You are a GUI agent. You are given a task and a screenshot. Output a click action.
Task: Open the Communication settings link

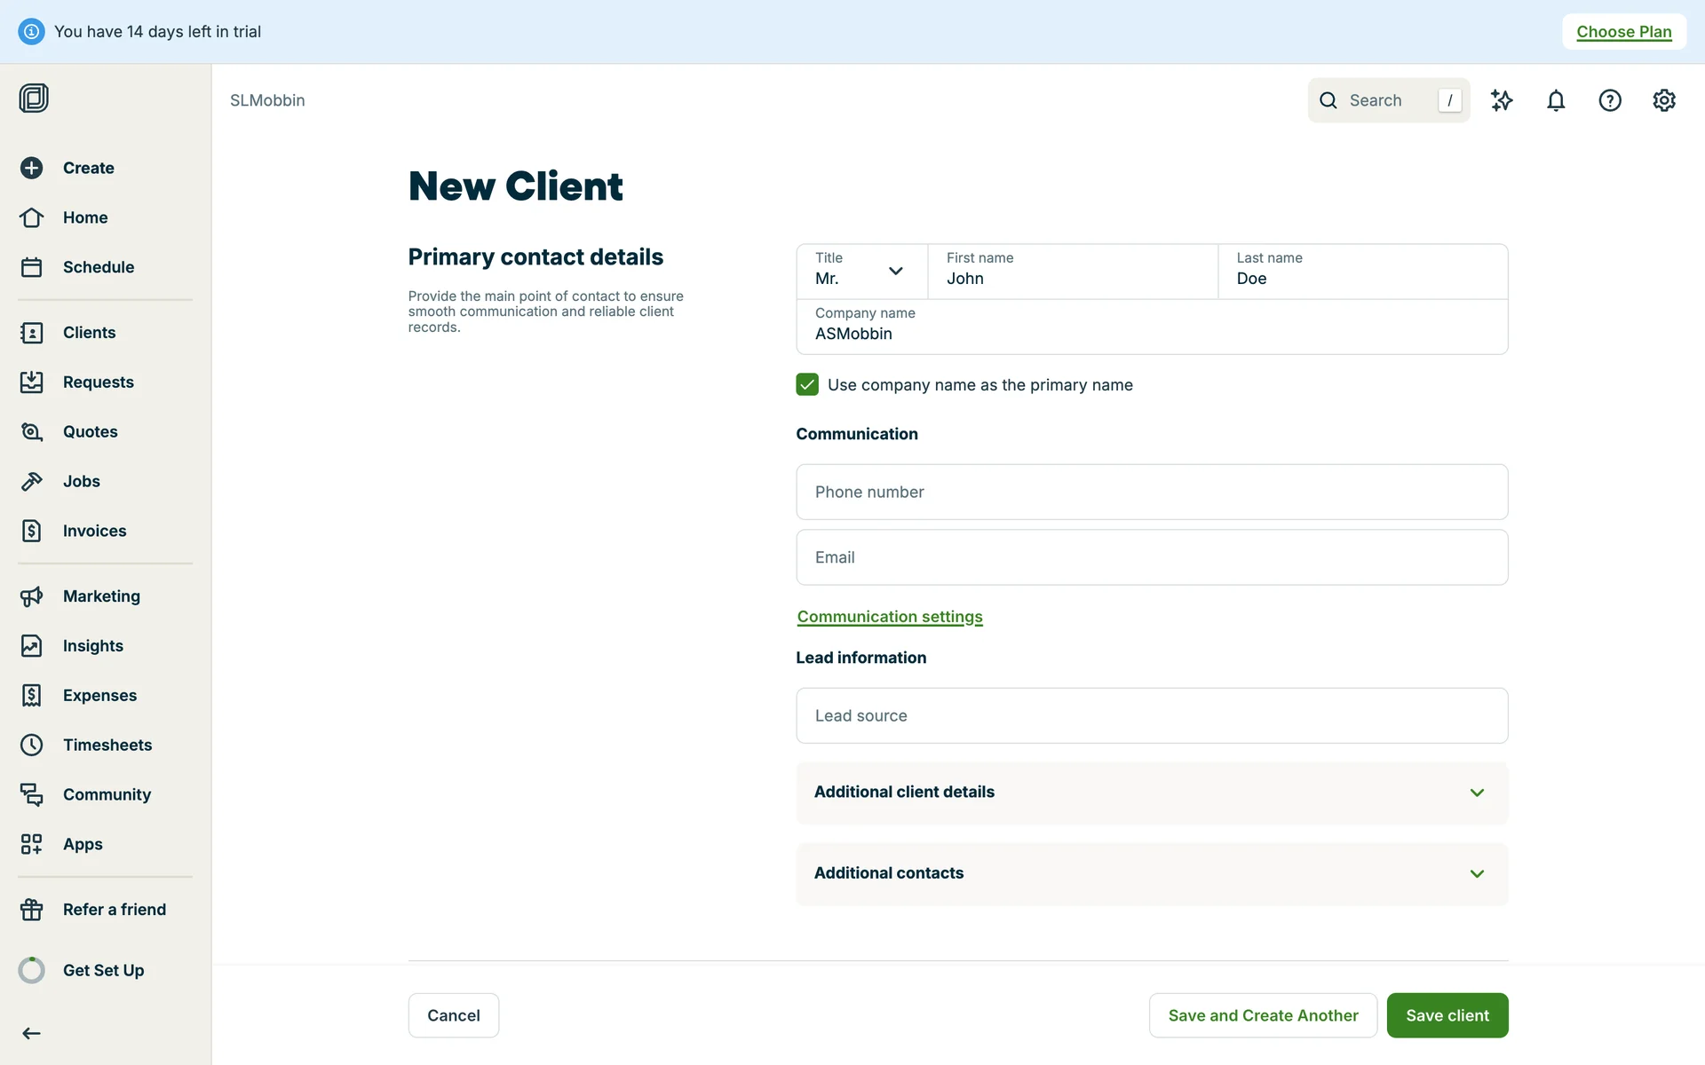890,616
